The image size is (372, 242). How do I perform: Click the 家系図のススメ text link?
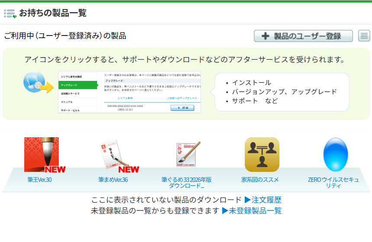click(260, 180)
